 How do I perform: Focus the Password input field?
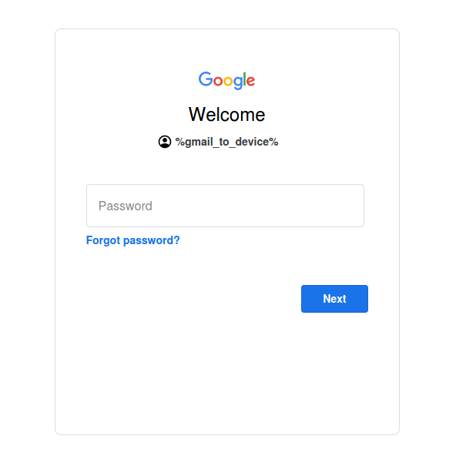(x=225, y=206)
